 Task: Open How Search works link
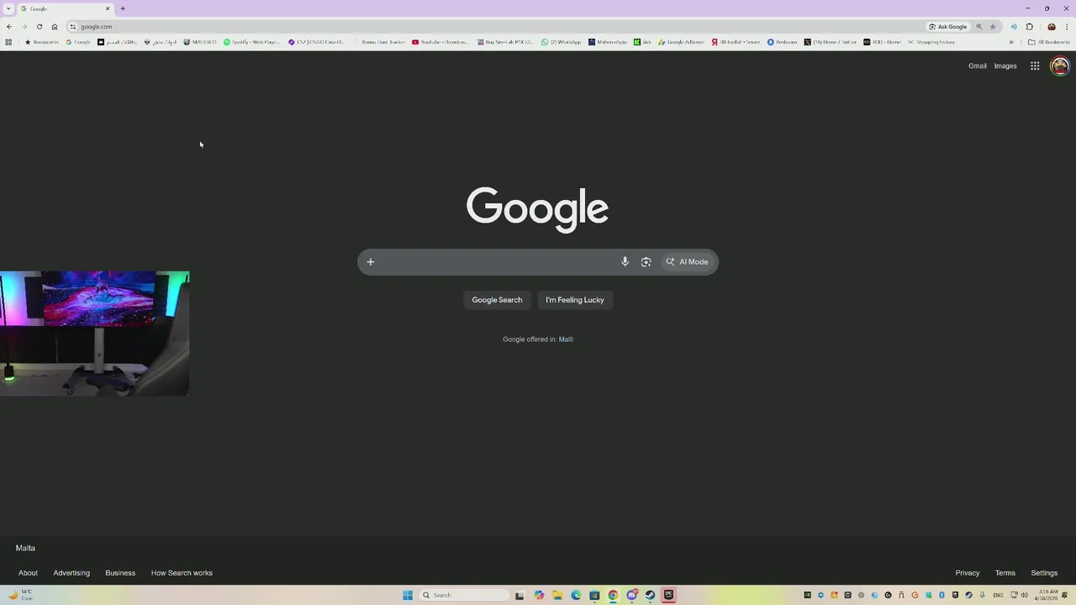182,573
